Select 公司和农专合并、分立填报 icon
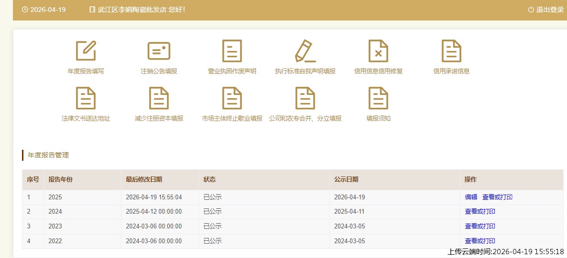Screen dimensions: 567x258 305,98
